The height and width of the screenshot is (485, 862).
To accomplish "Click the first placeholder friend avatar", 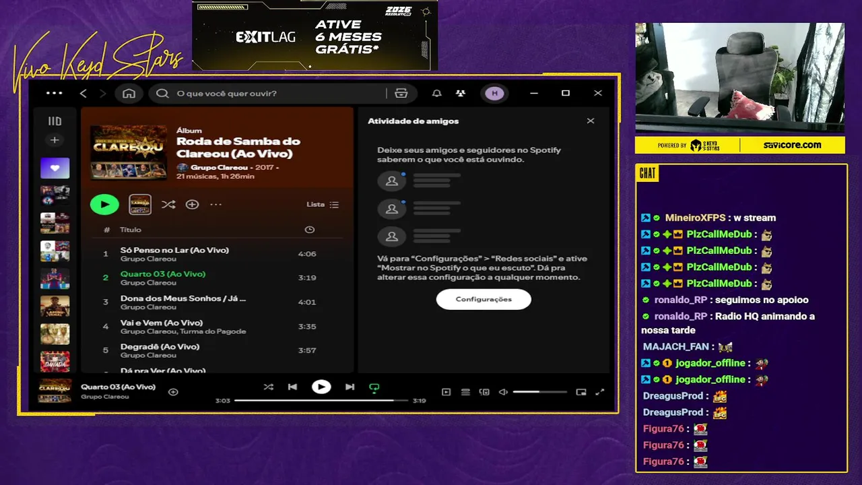I will [392, 181].
